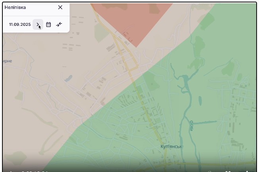Click the partial 'ирне' label at left edge

tap(7, 61)
